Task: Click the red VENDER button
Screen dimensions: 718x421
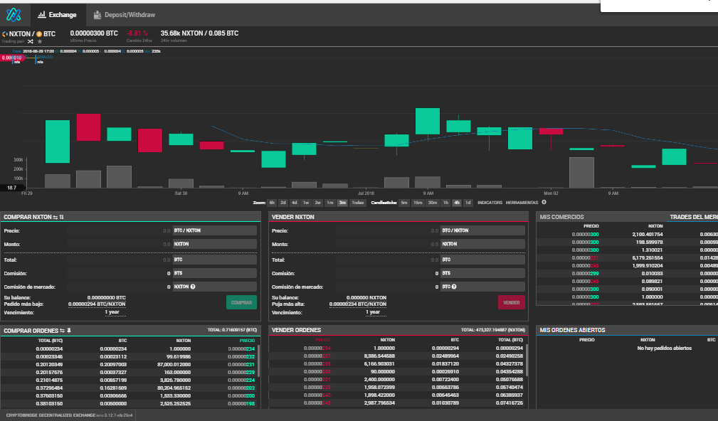Action: click(x=512, y=302)
